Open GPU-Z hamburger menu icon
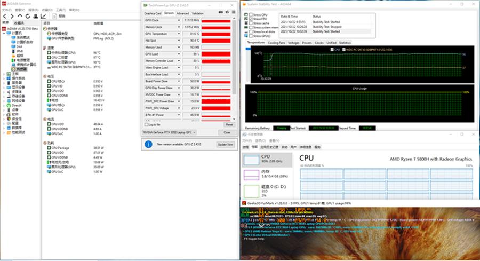Image resolution: width=480 pixels, height=261 pixels. (x=234, y=12)
